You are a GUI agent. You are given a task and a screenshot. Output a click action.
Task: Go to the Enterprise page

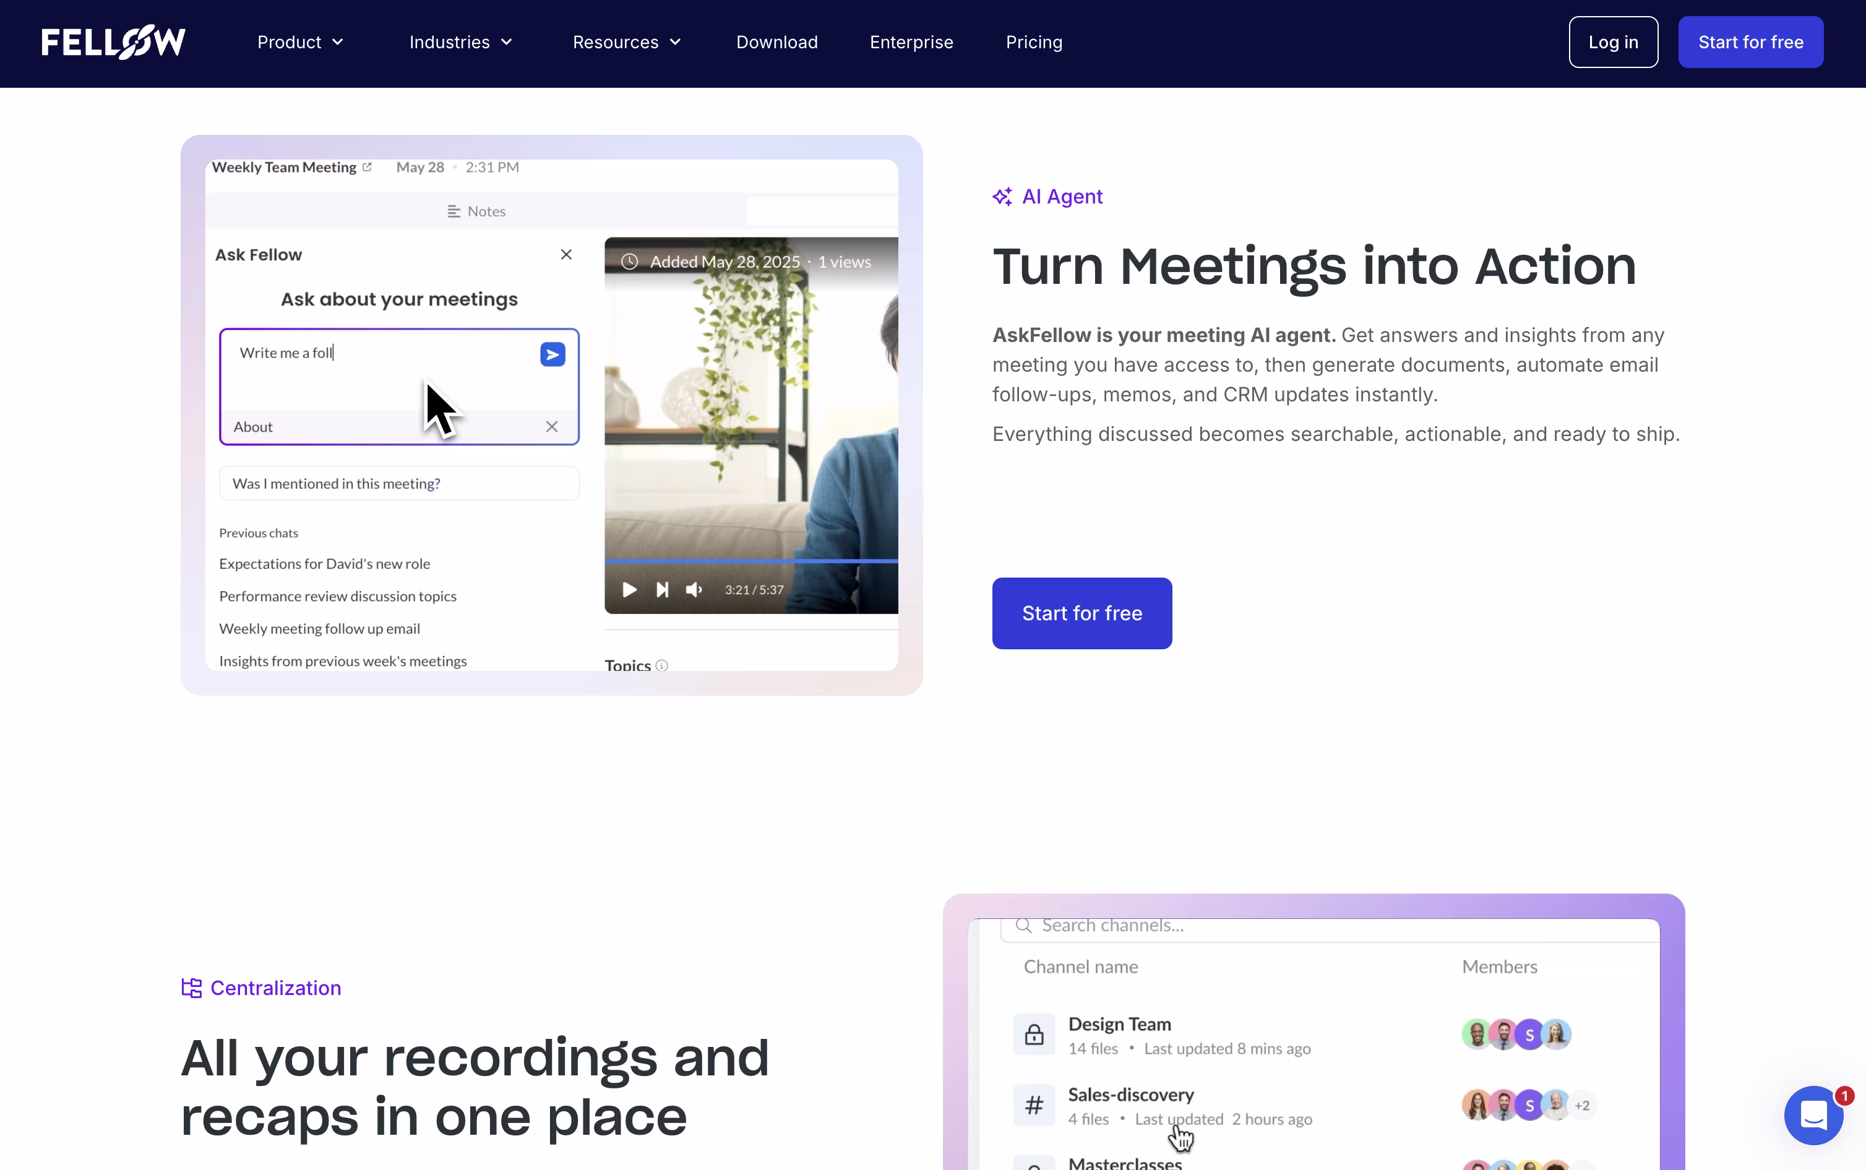coord(911,43)
